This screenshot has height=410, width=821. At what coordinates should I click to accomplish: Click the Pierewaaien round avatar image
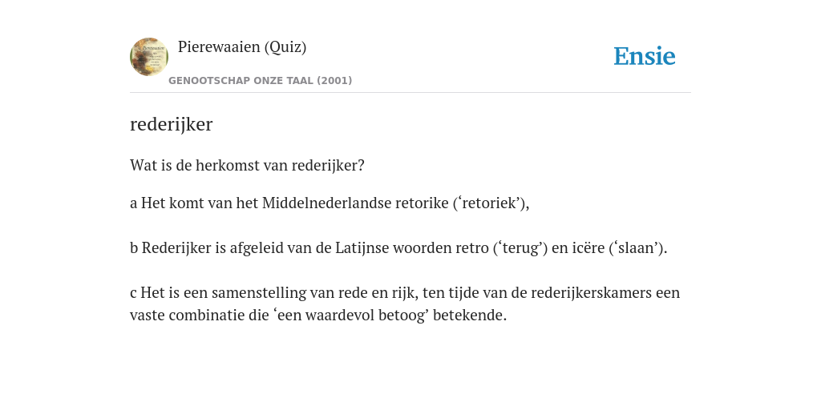149,57
